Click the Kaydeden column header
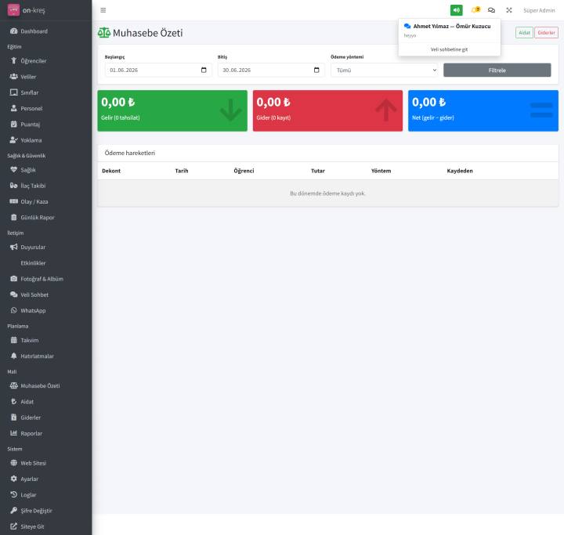This screenshot has height=535, width=564. 460,171
